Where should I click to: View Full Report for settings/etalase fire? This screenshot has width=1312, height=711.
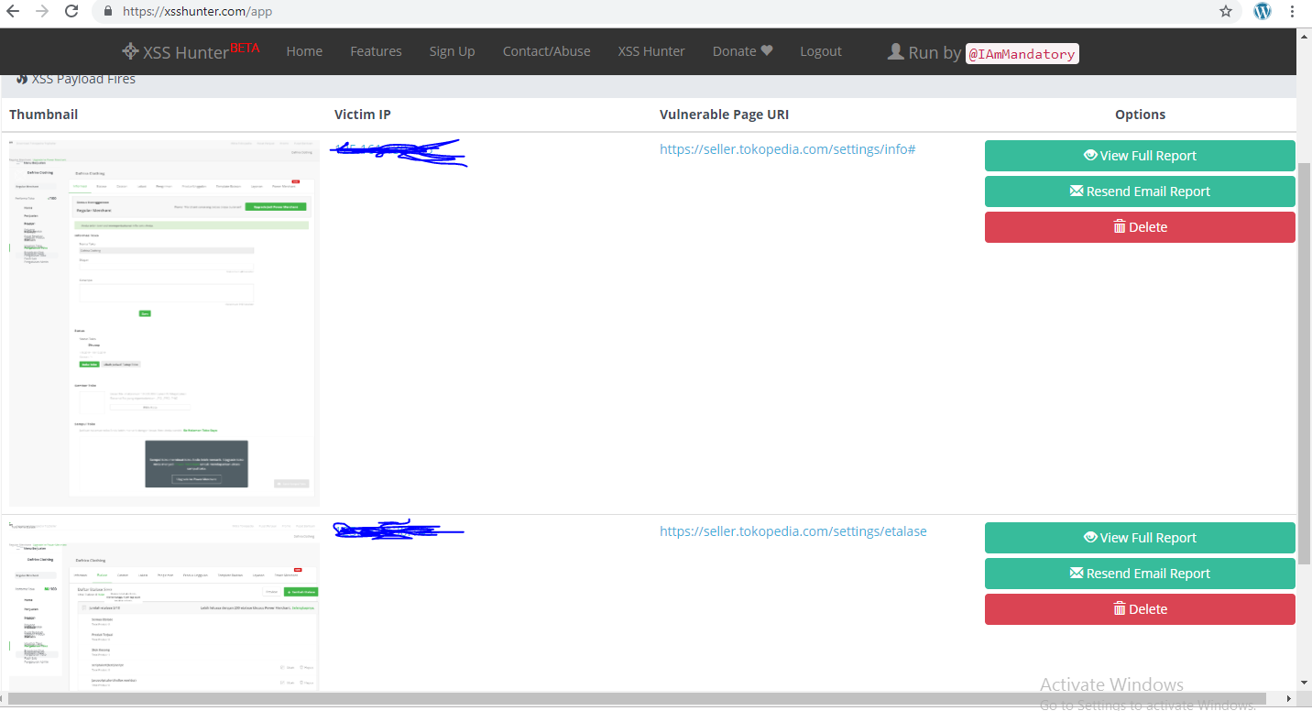point(1140,538)
